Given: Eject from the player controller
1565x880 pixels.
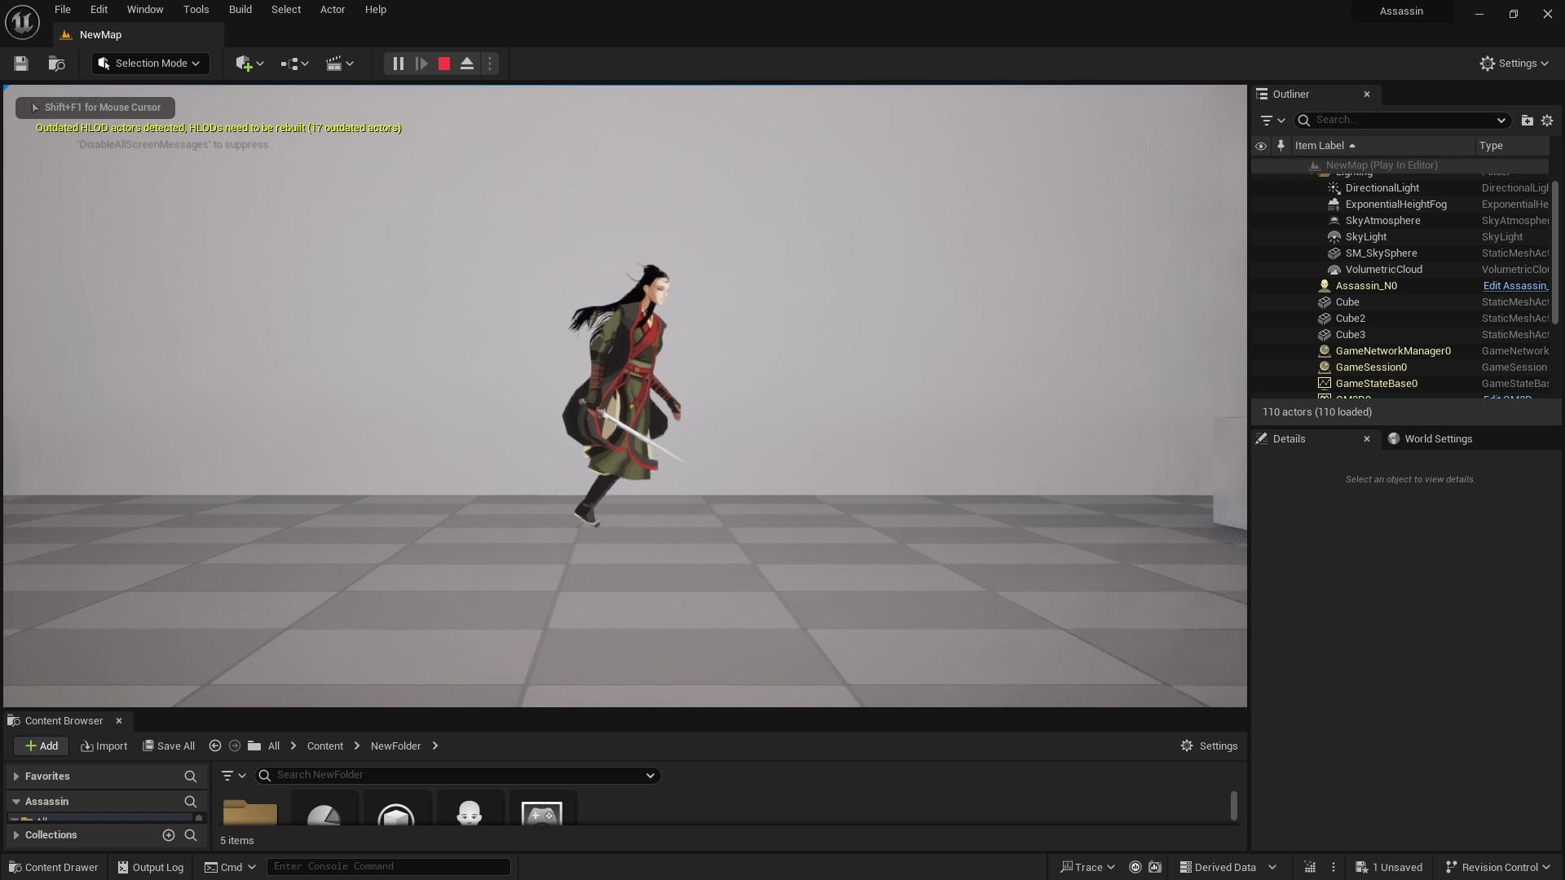Looking at the screenshot, I should coord(467,64).
